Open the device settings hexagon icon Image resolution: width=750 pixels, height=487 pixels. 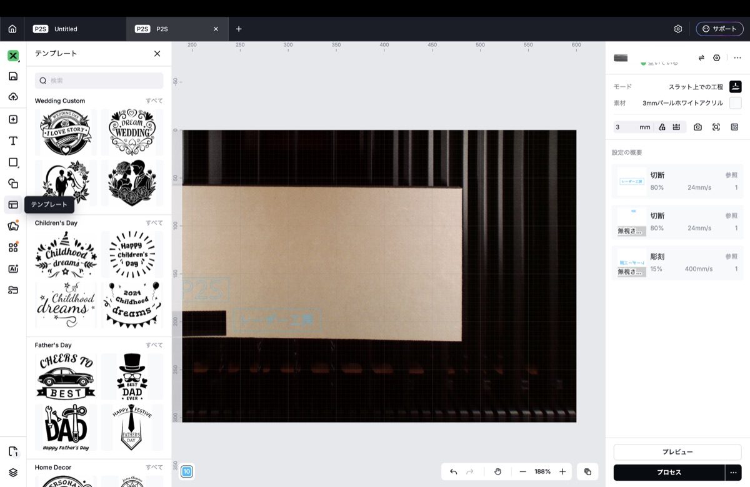click(x=717, y=57)
